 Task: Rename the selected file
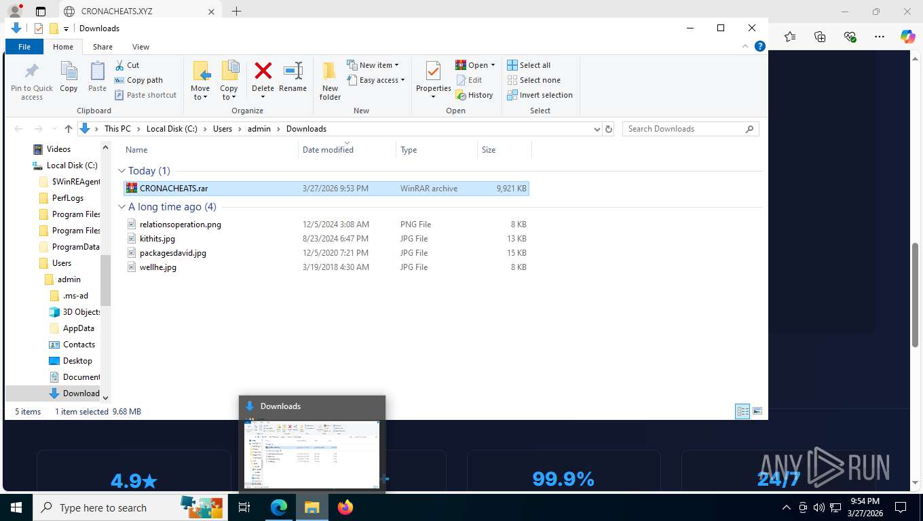tap(293, 77)
